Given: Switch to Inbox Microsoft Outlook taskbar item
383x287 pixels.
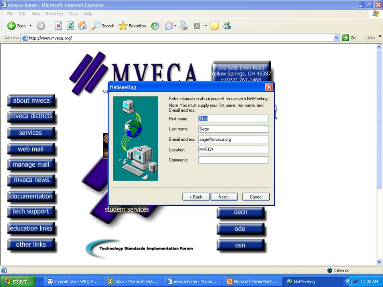Looking at the screenshot, I should (132, 281).
